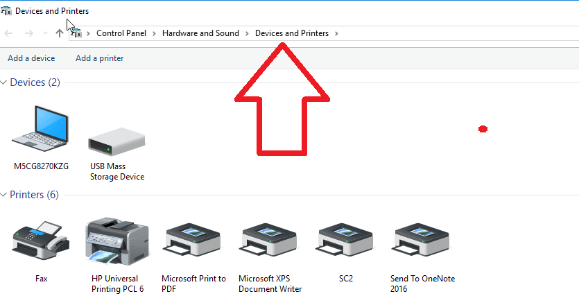
Task: Collapse the Printers (6) group
Action: point(3,195)
